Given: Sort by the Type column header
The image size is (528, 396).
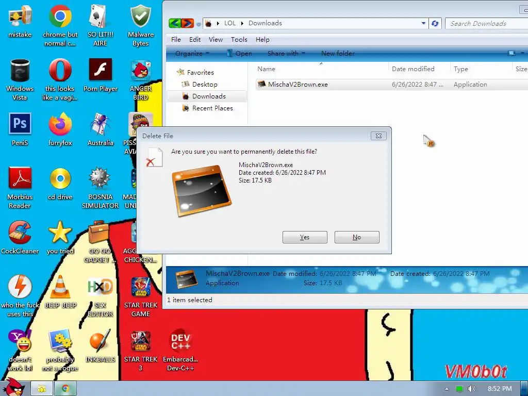Looking at the screenshot, I should [x=481, y=69].
